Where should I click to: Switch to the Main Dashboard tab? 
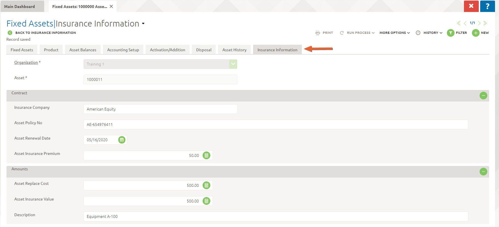pos(19,7)
